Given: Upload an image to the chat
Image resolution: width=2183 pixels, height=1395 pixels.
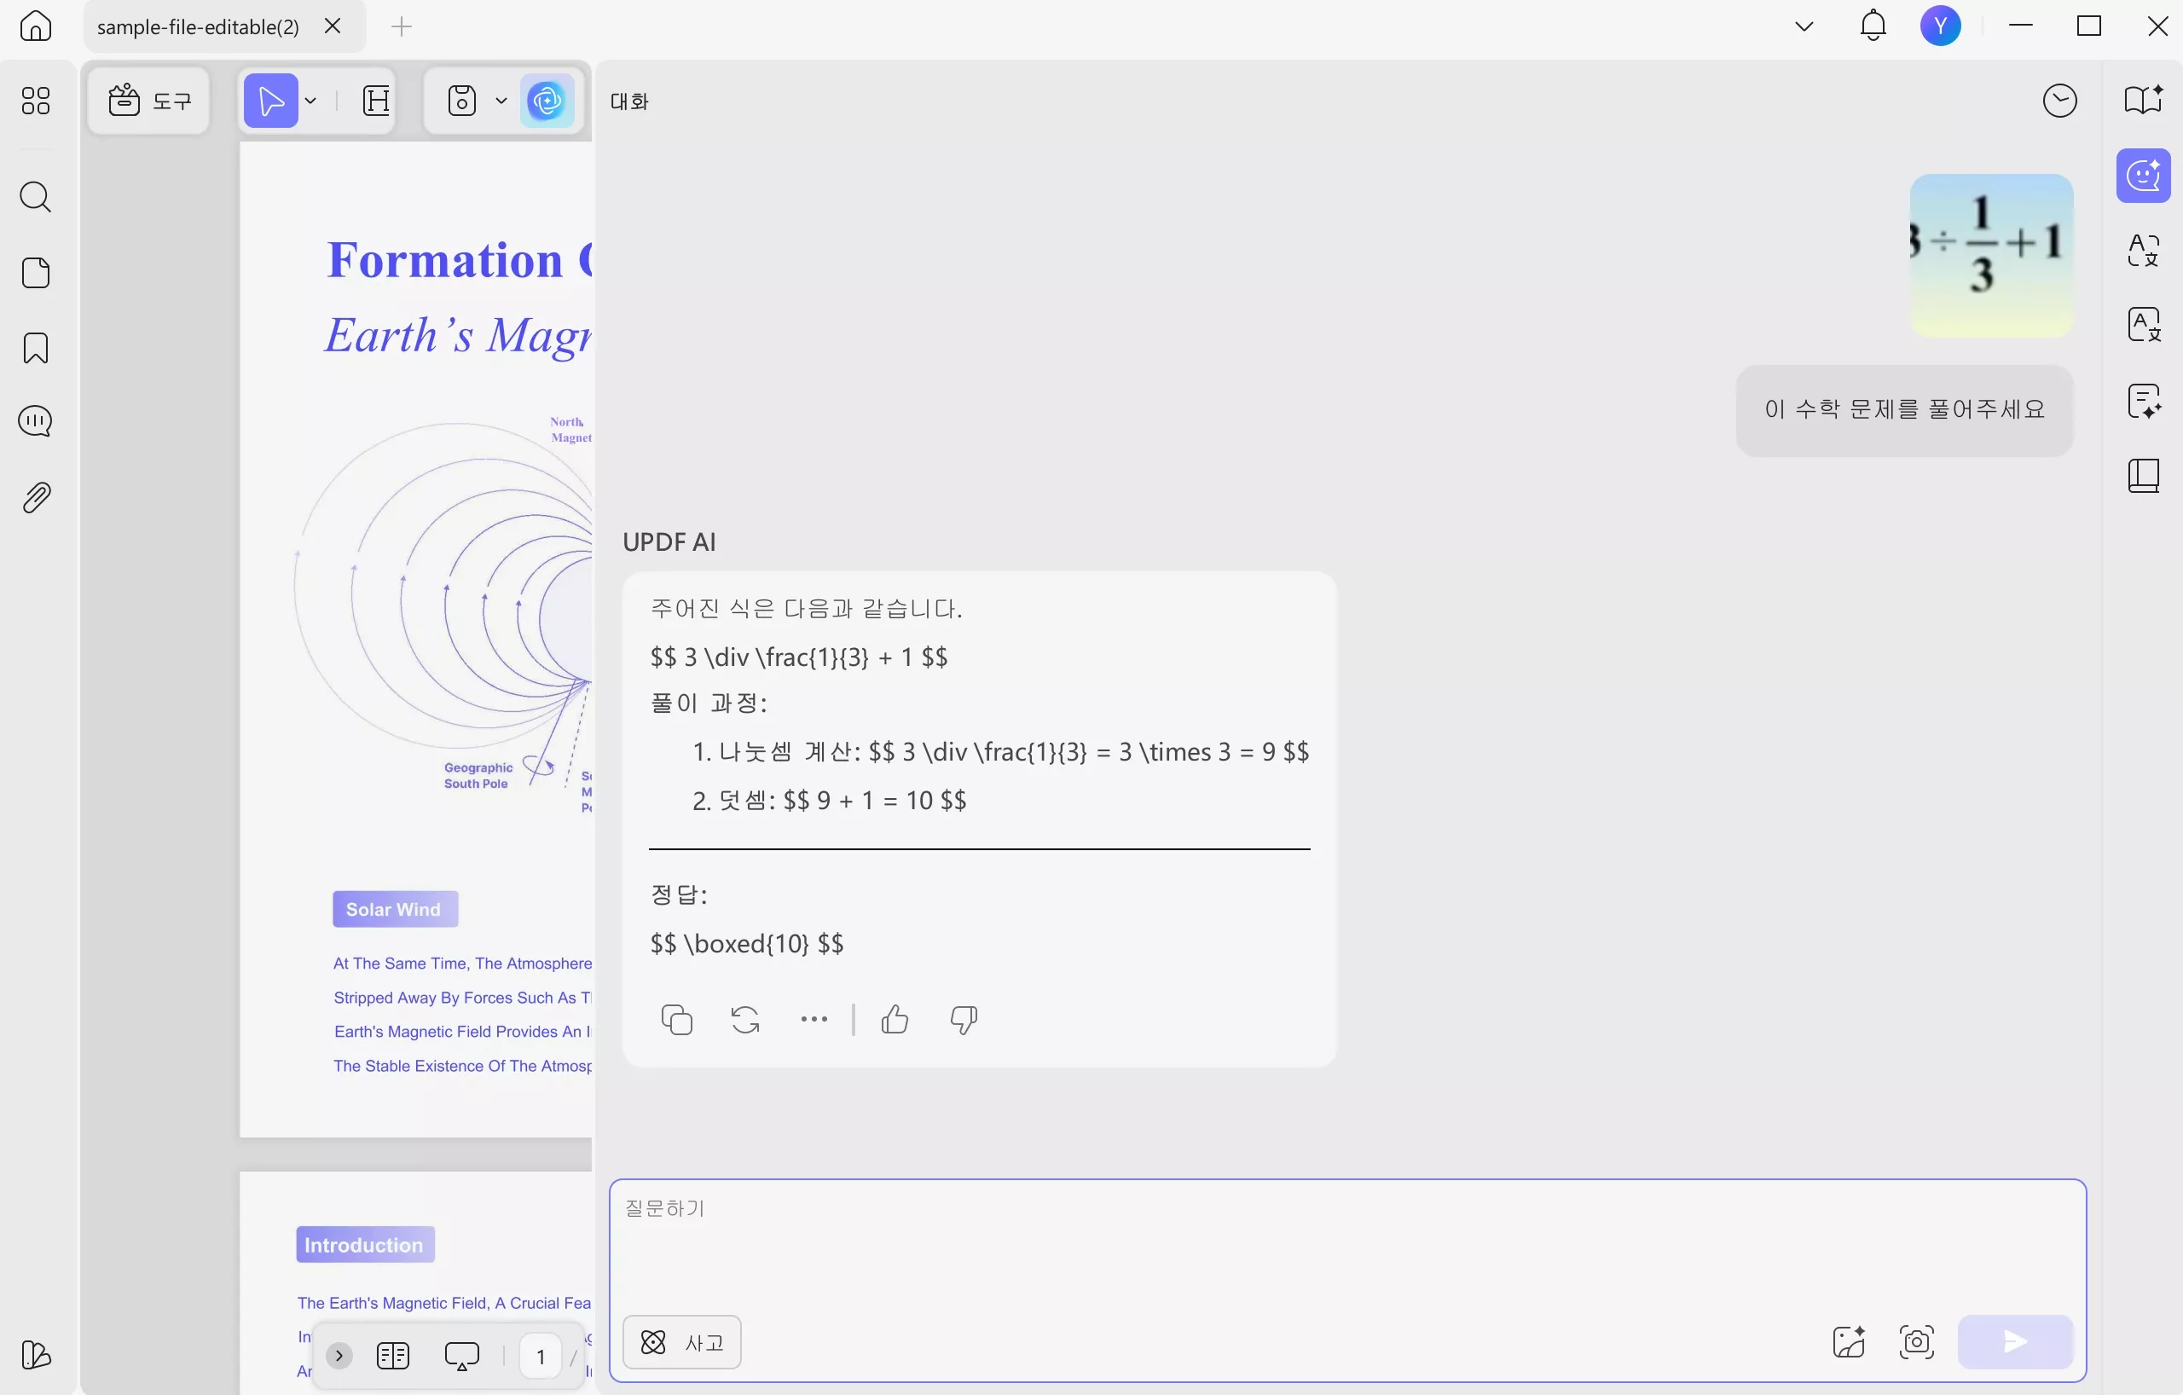Looking at the screenshot, I should point(1849,1342).
